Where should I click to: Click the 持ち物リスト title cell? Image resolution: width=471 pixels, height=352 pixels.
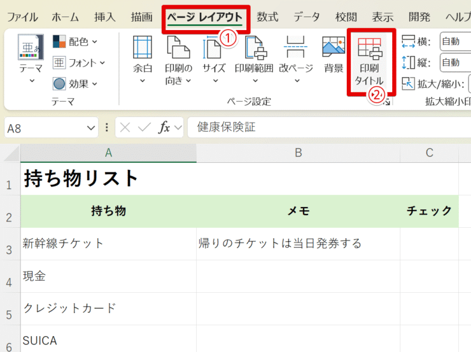(108, 179)
